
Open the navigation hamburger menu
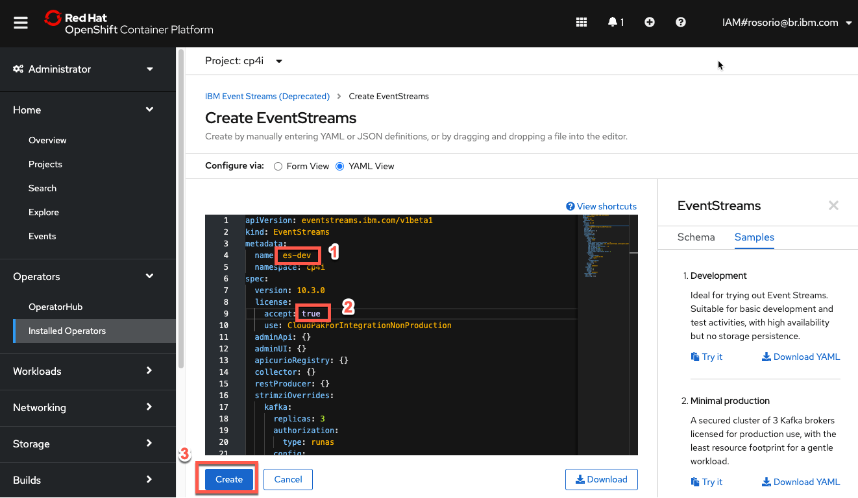20,21
